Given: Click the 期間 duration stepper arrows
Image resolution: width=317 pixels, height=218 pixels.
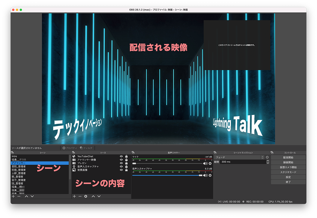Looking at the screenshot, I should [x=268, y=162].
